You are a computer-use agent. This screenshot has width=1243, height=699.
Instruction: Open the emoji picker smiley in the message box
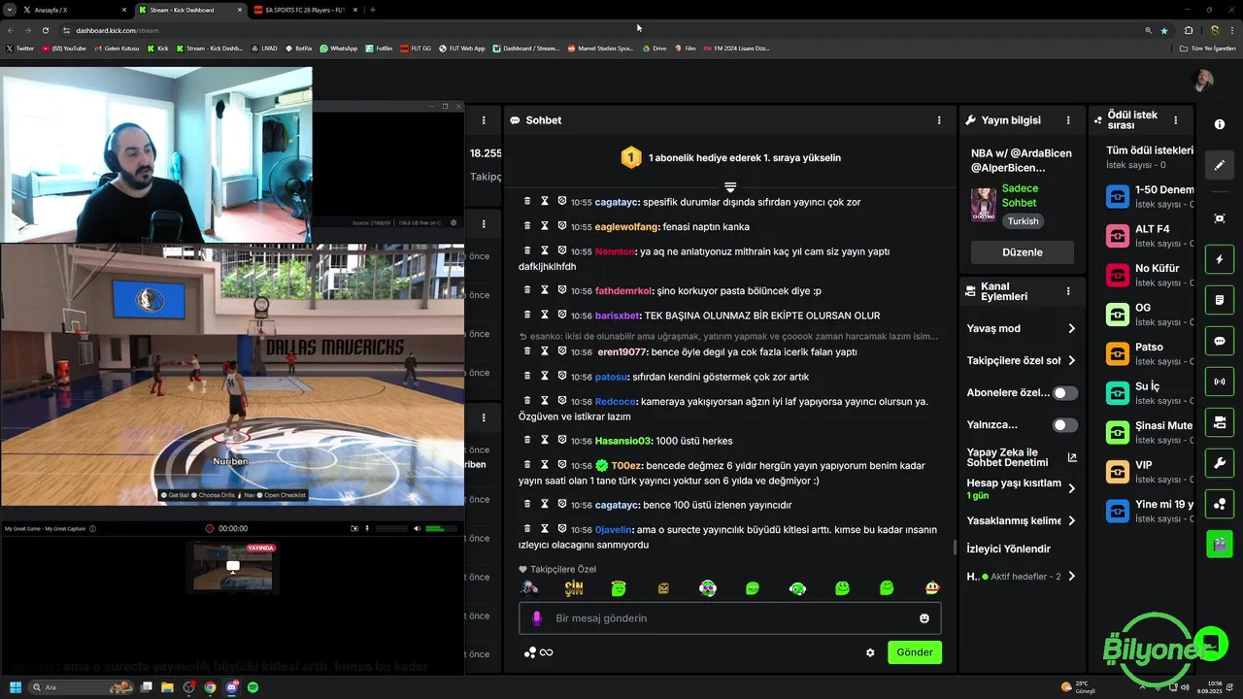tap(924, 618)
